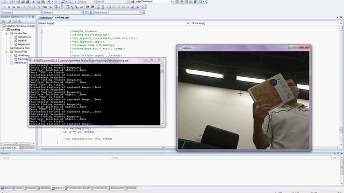Switch to the definition.h editor tab
This screenshot has width=344, height=193.
pyautogui.click(x=46, y=18)
